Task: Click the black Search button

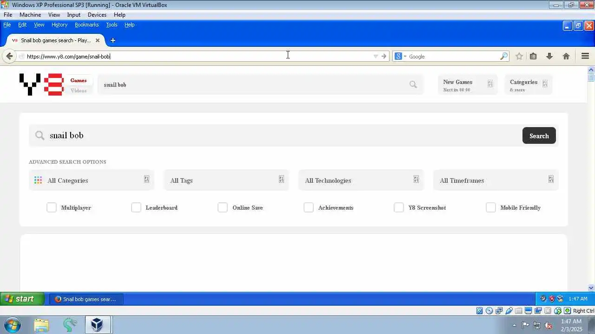Action: (x=539, y=135)
